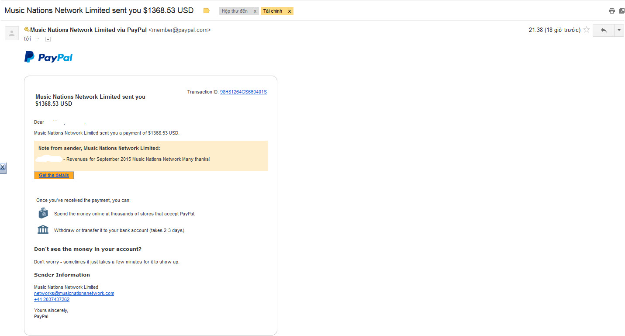Click the "sent you a payment of $1368.53 USD" sentence

click(107, 132)
